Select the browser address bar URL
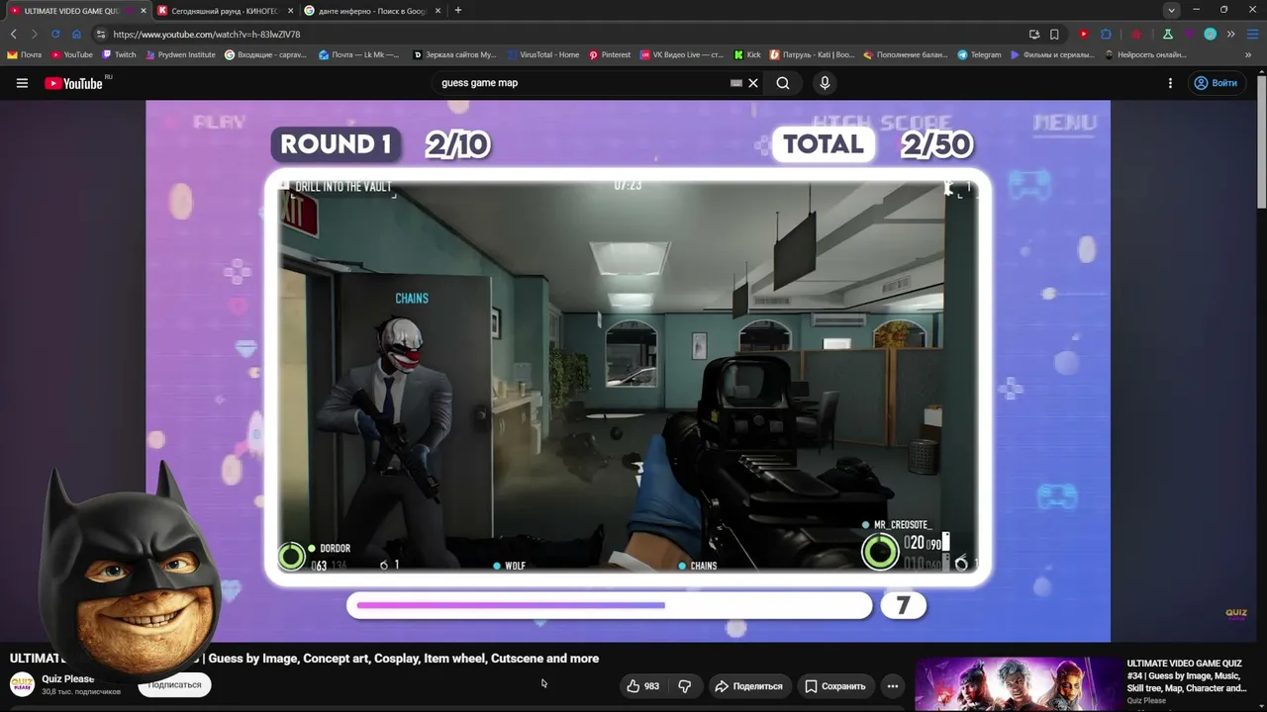The height and width of the screenshot is (712, 1267). 207,34
